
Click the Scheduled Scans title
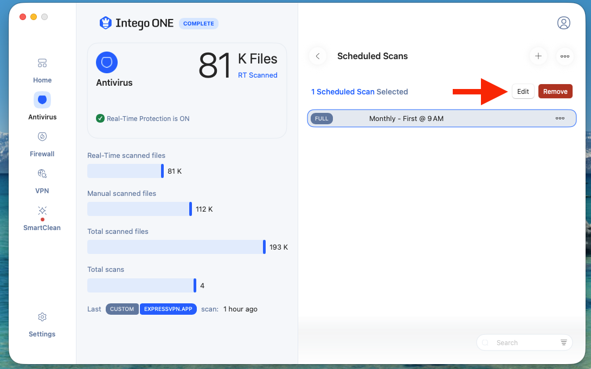(x=372, y=56)
